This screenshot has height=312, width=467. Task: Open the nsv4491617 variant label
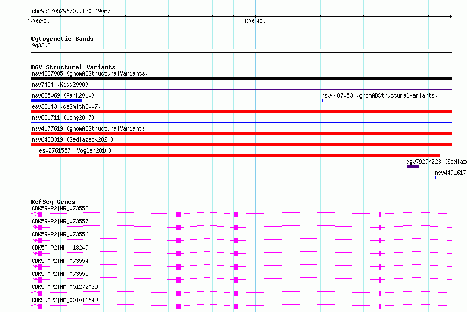coord(450,173)
